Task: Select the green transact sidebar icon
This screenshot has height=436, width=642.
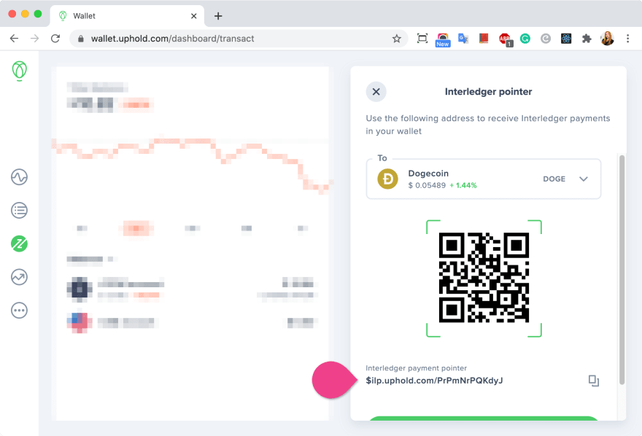Action: 19,244
